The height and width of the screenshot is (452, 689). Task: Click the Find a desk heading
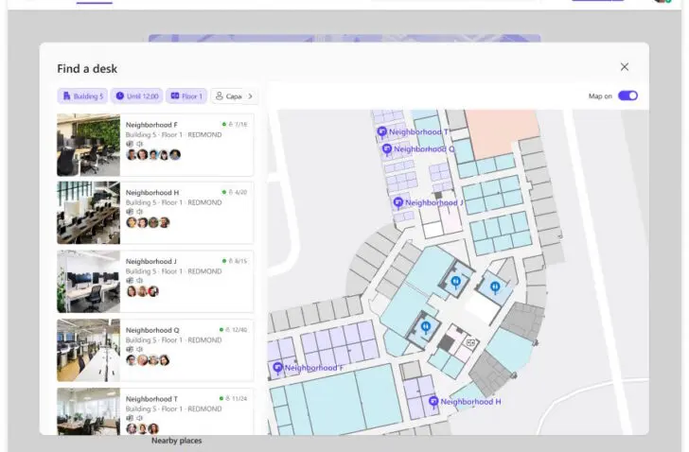[87, 68]
